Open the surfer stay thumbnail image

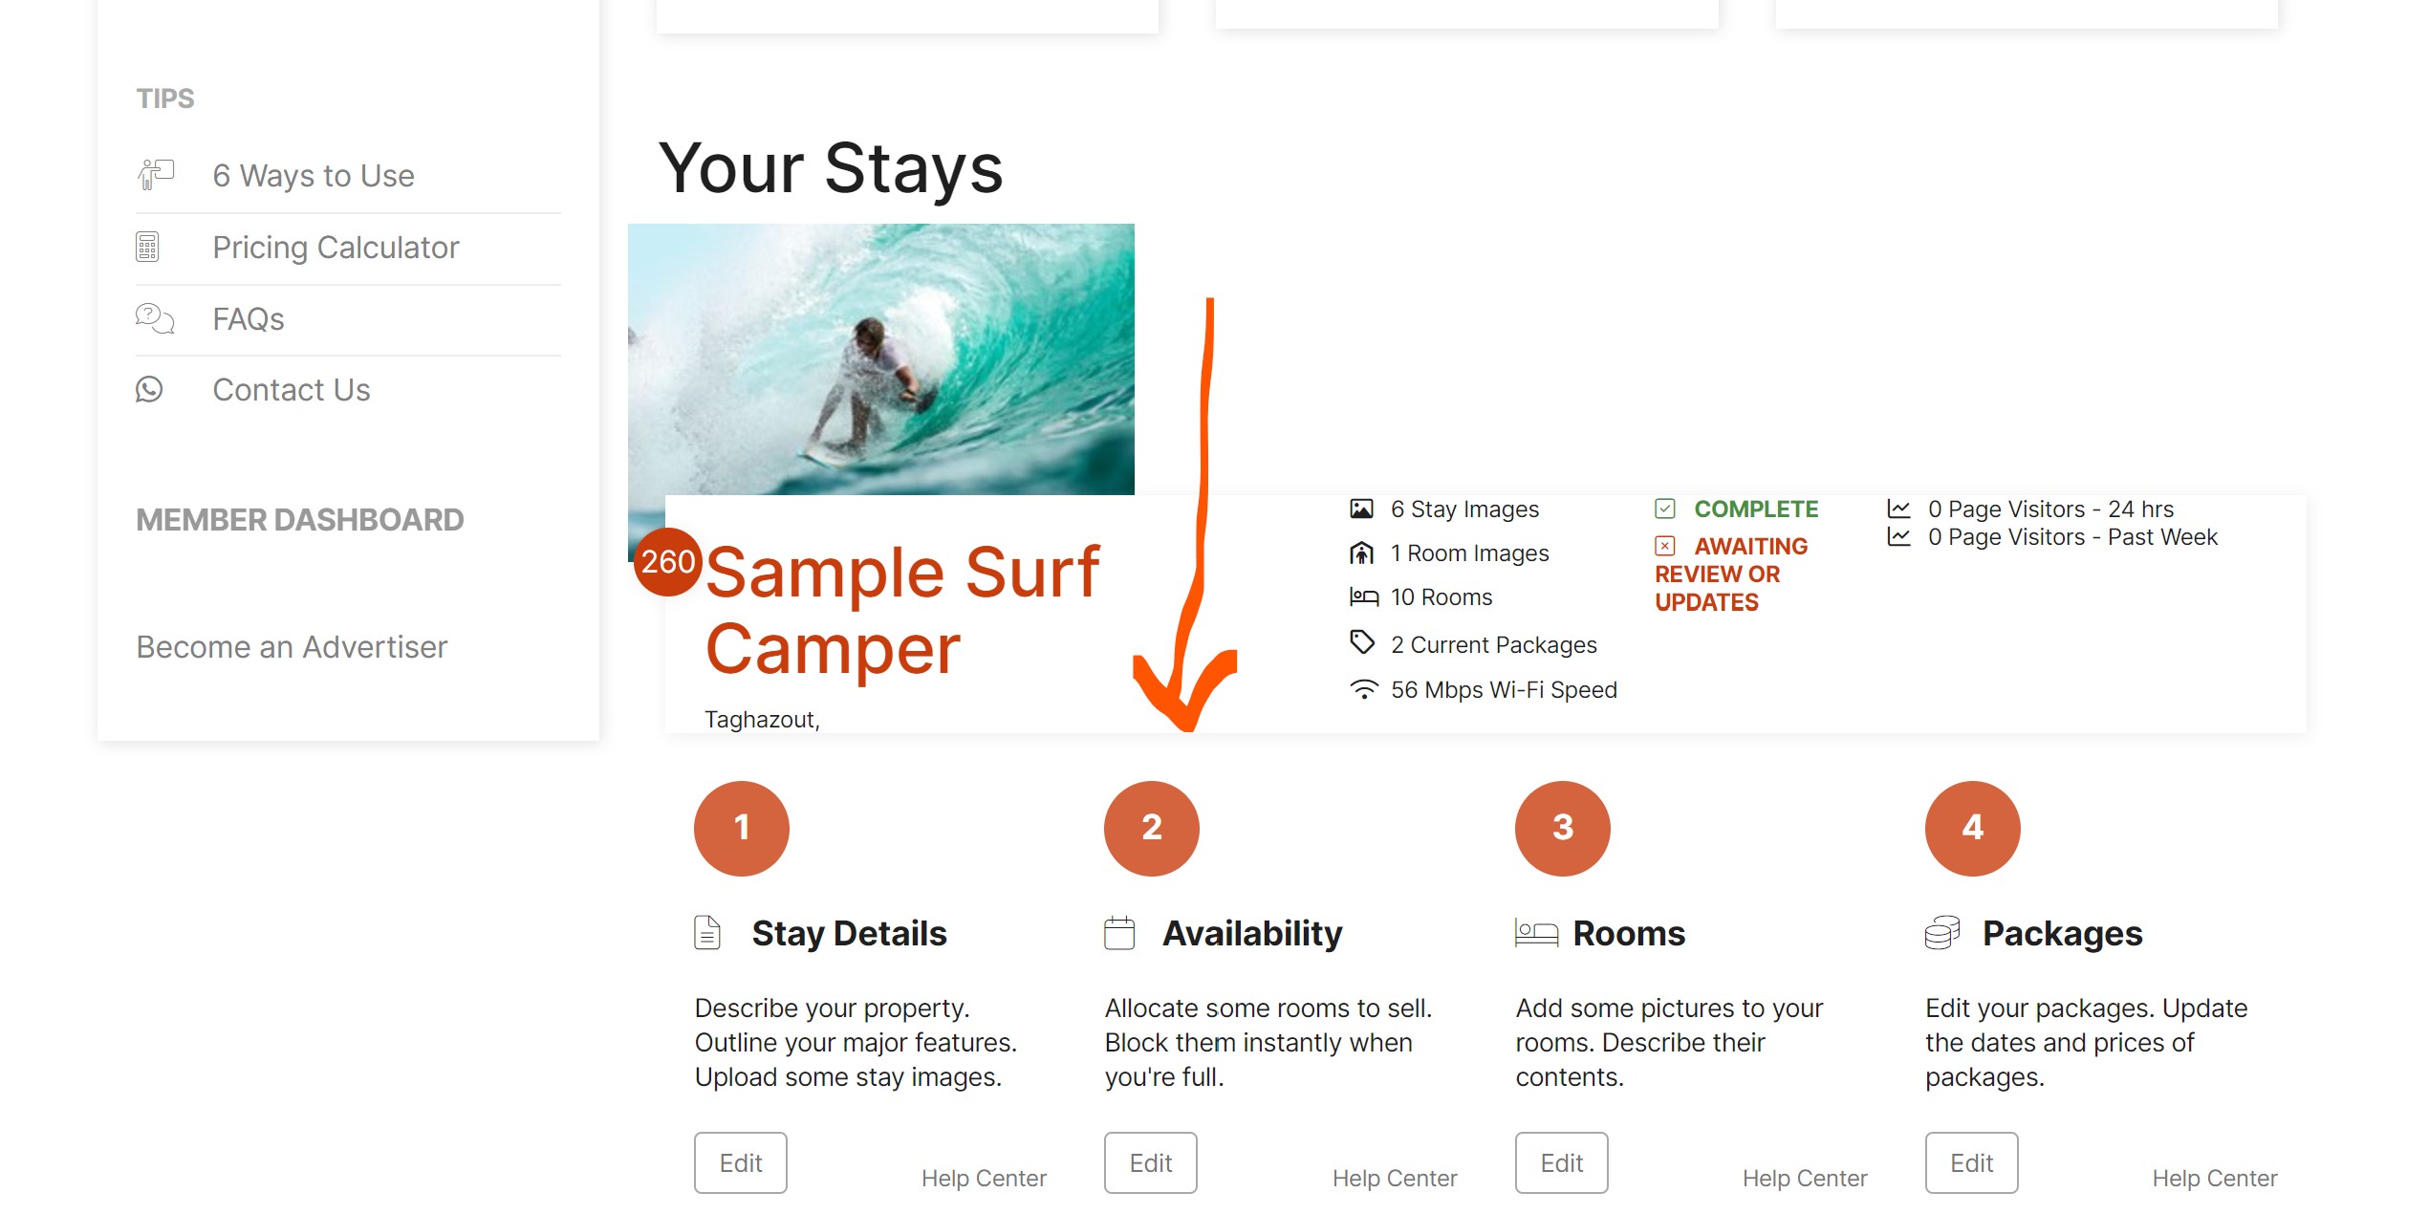pyautogui.click(x=881, y=359)
